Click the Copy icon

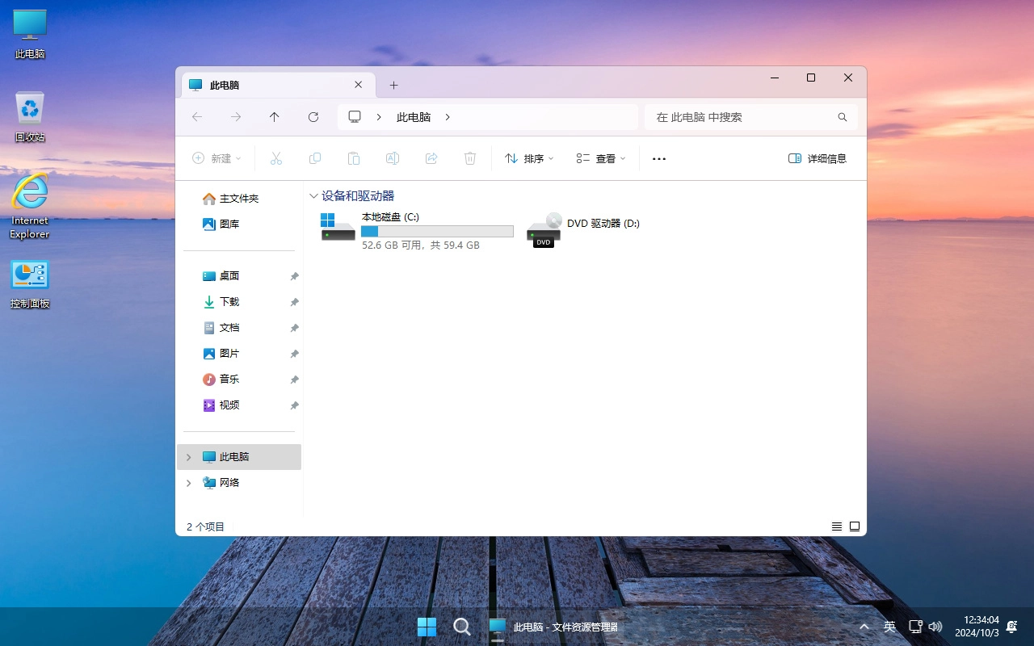(315, 158)
